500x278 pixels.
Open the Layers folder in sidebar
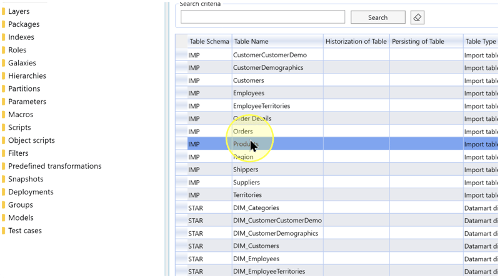19,11
